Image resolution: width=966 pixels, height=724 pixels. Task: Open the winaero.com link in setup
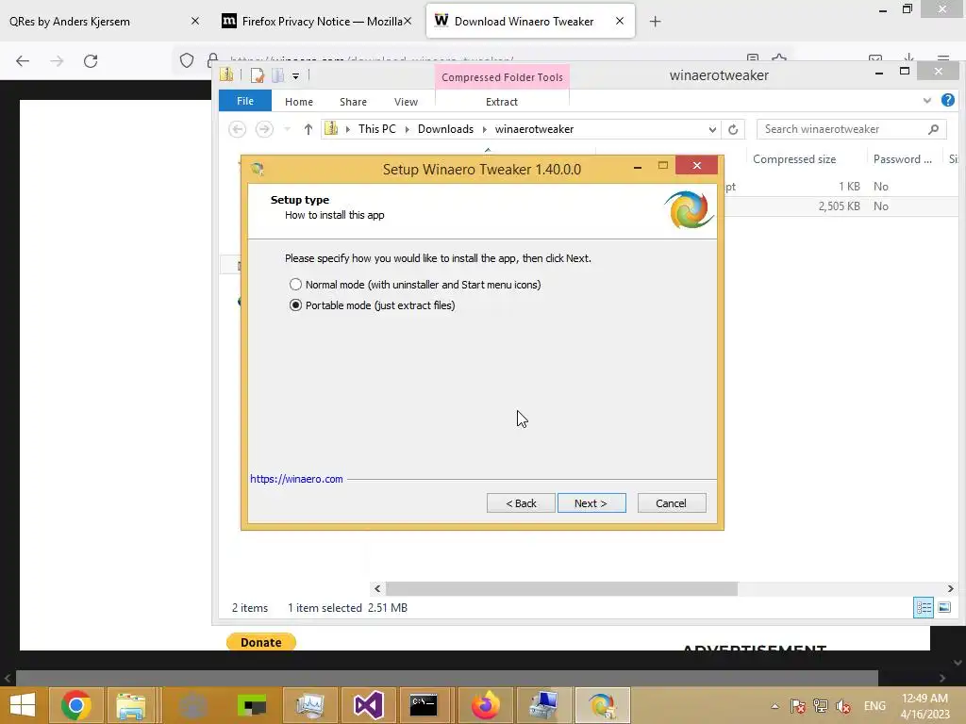[296, 479]
